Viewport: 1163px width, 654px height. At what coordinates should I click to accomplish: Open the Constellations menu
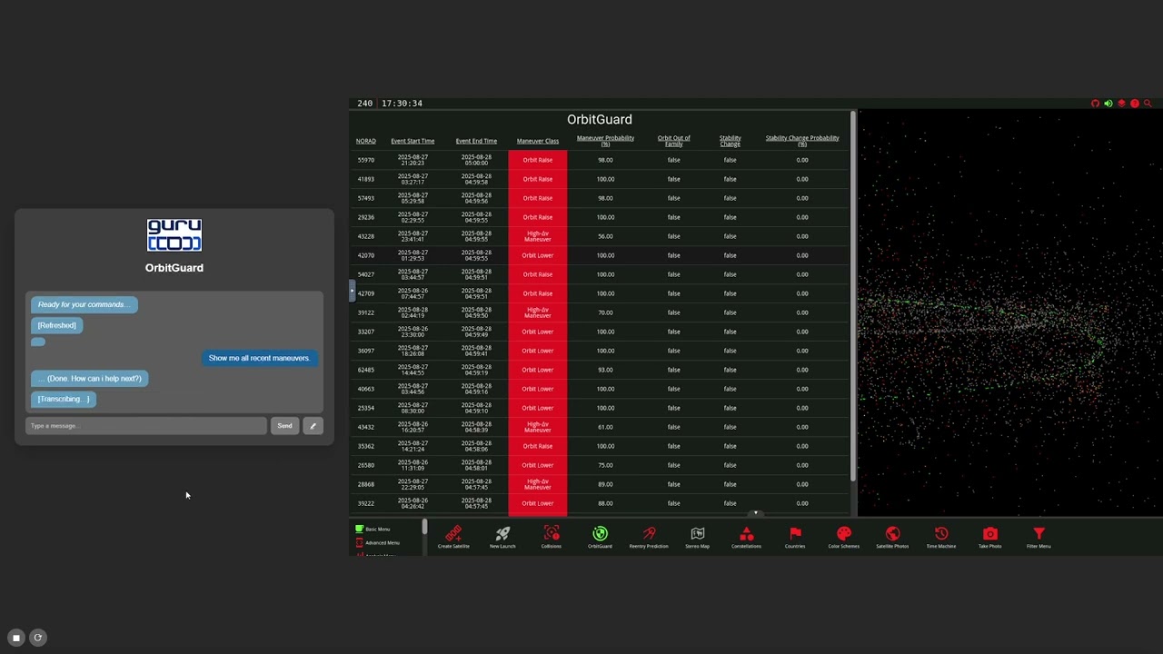pyautogui.click(x=746, y=537)
